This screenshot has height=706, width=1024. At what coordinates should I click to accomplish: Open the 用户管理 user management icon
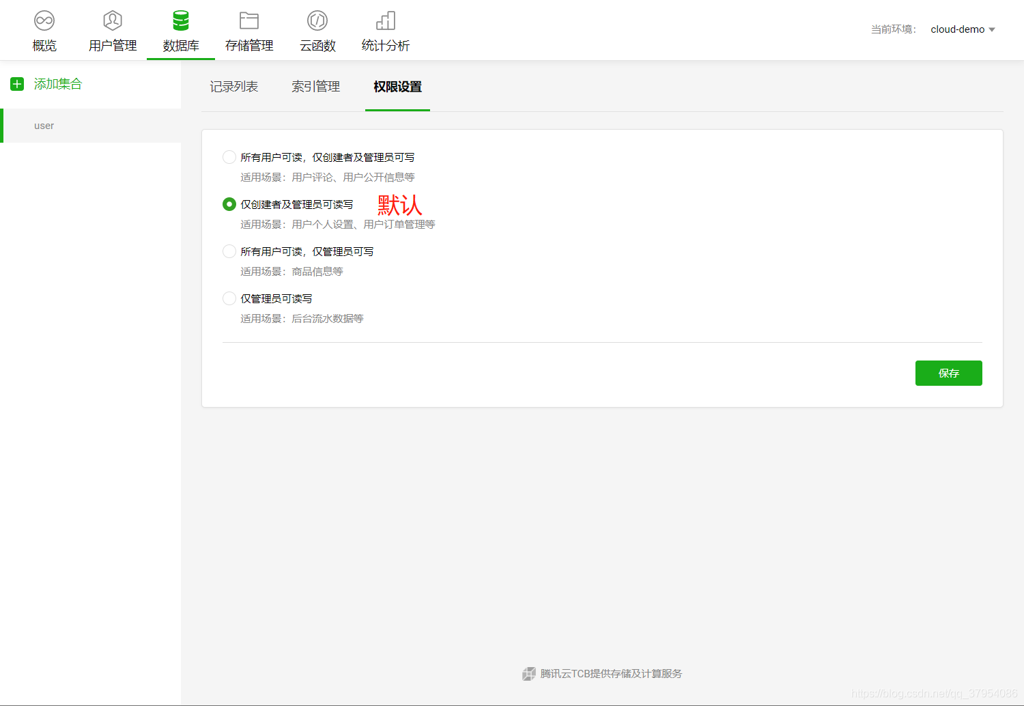(x=113, y=20)
